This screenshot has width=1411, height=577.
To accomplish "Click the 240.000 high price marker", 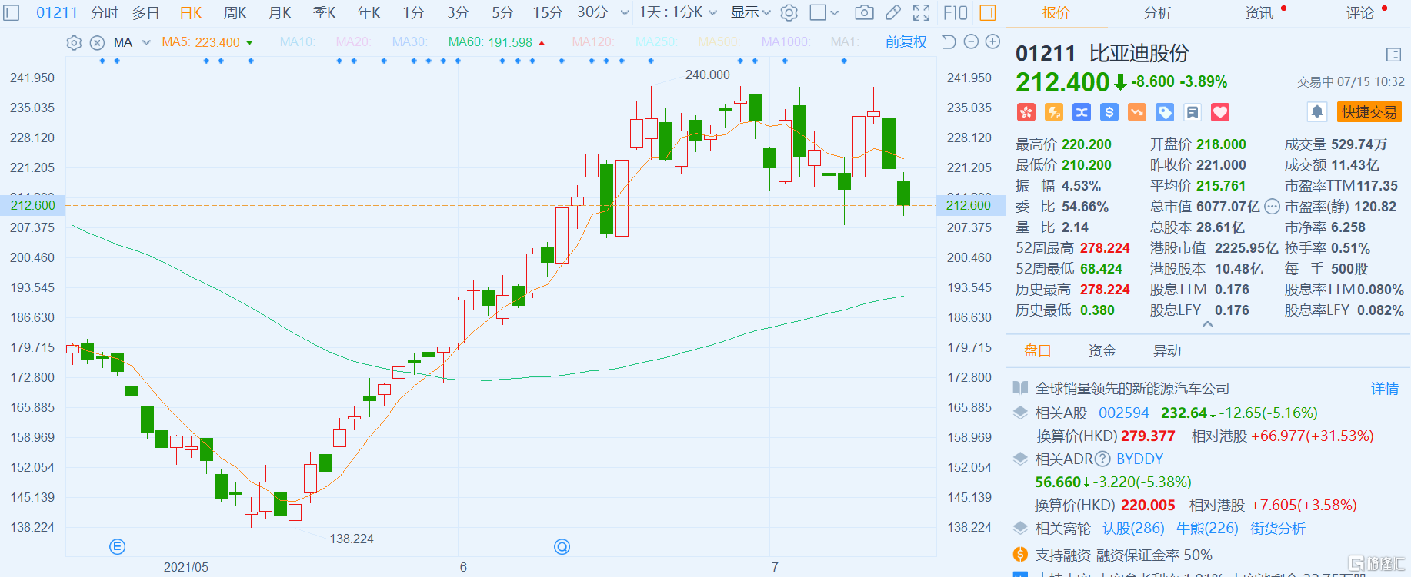I will [707, 75].
